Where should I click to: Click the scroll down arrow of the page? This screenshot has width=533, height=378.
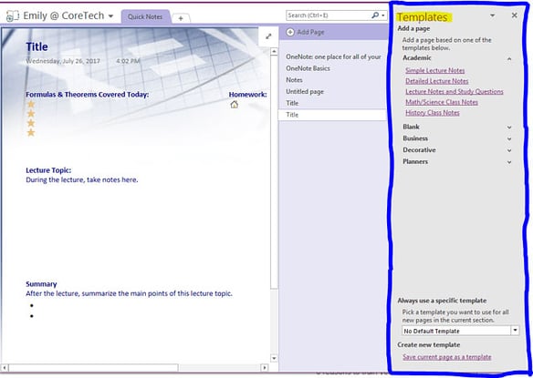tap(274, 358)
